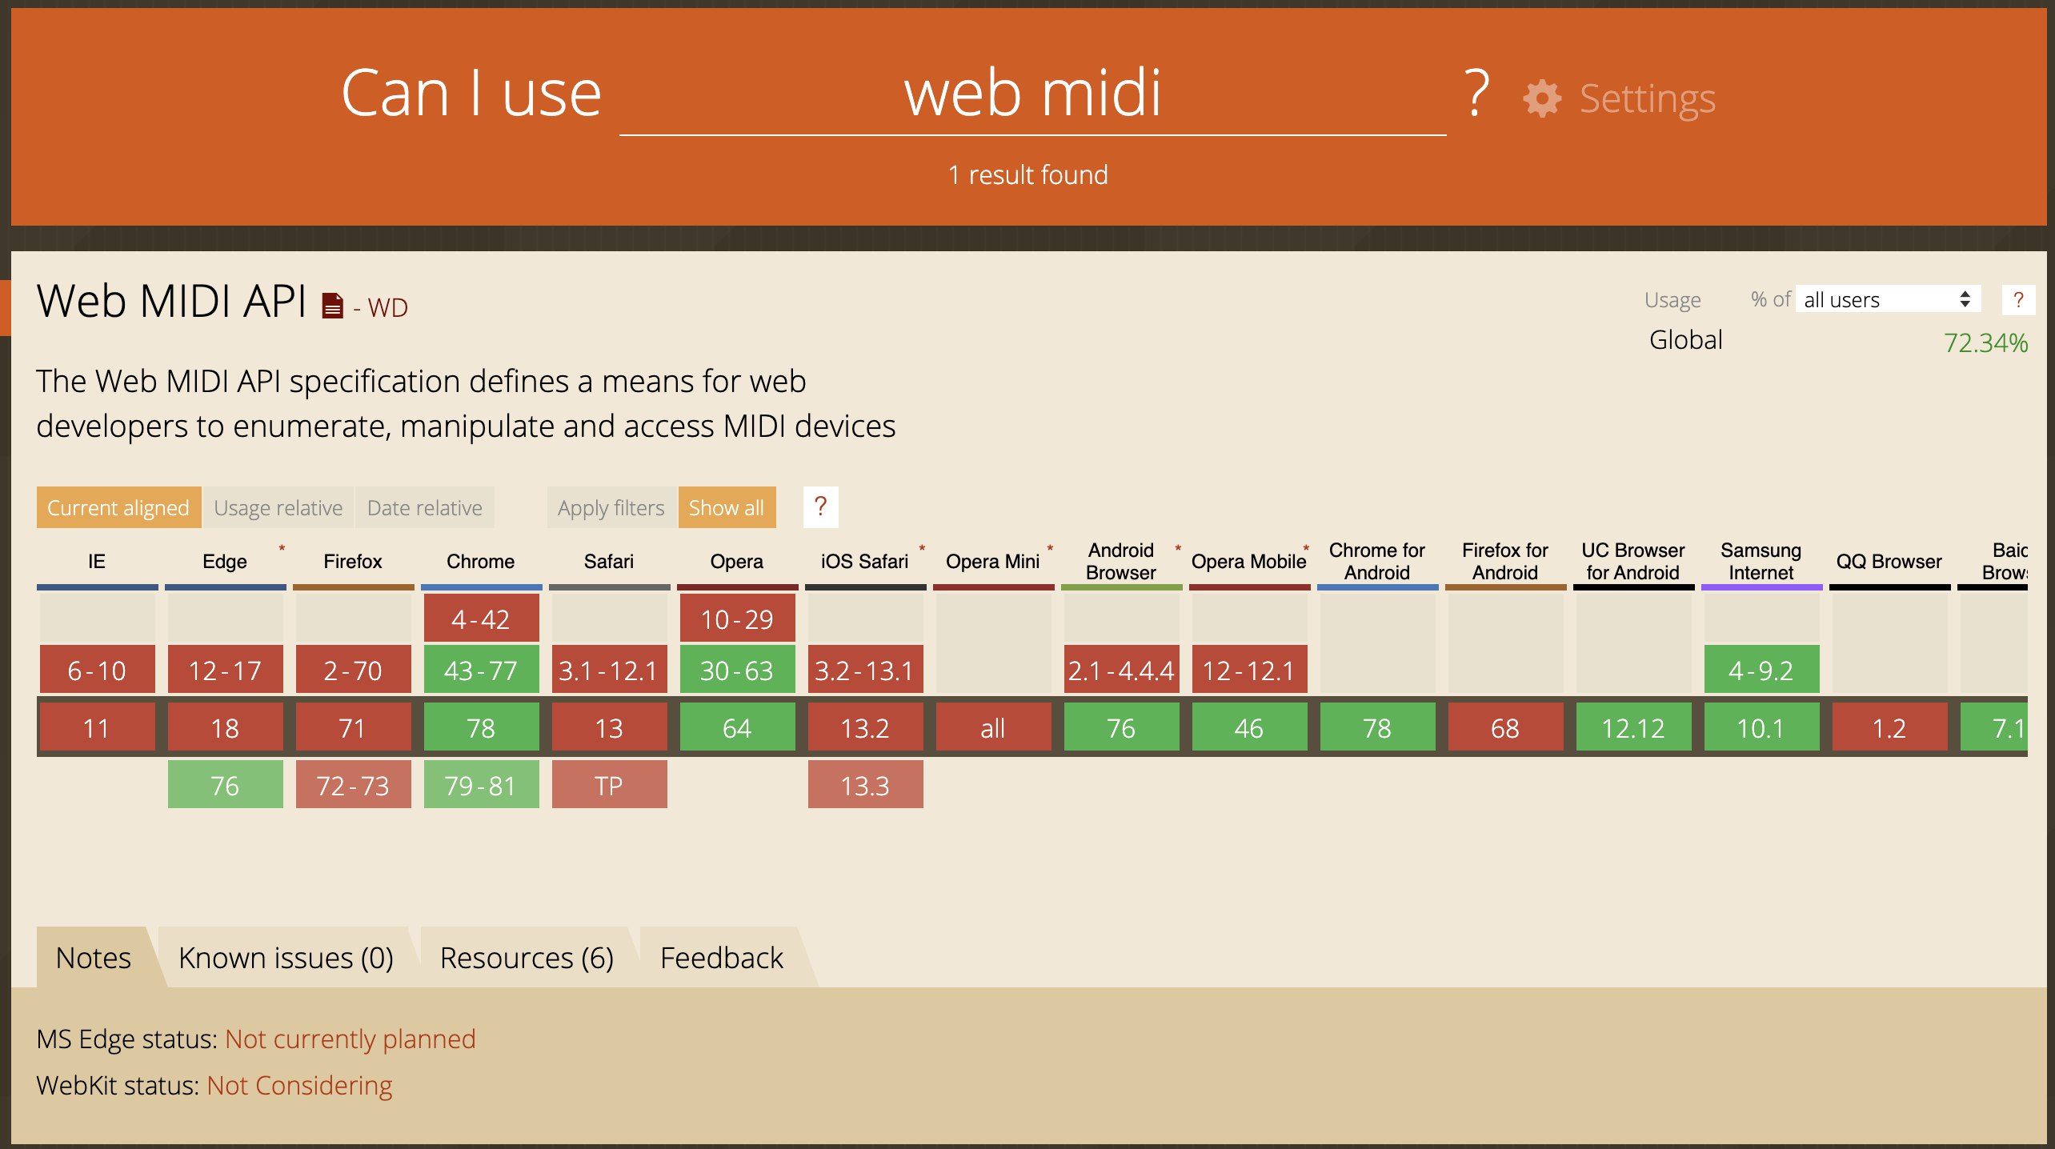The image size is (2055, 1149).
Task: Click the Samsung Internet 4-9.2 cell
Action: pos(1761,670)
